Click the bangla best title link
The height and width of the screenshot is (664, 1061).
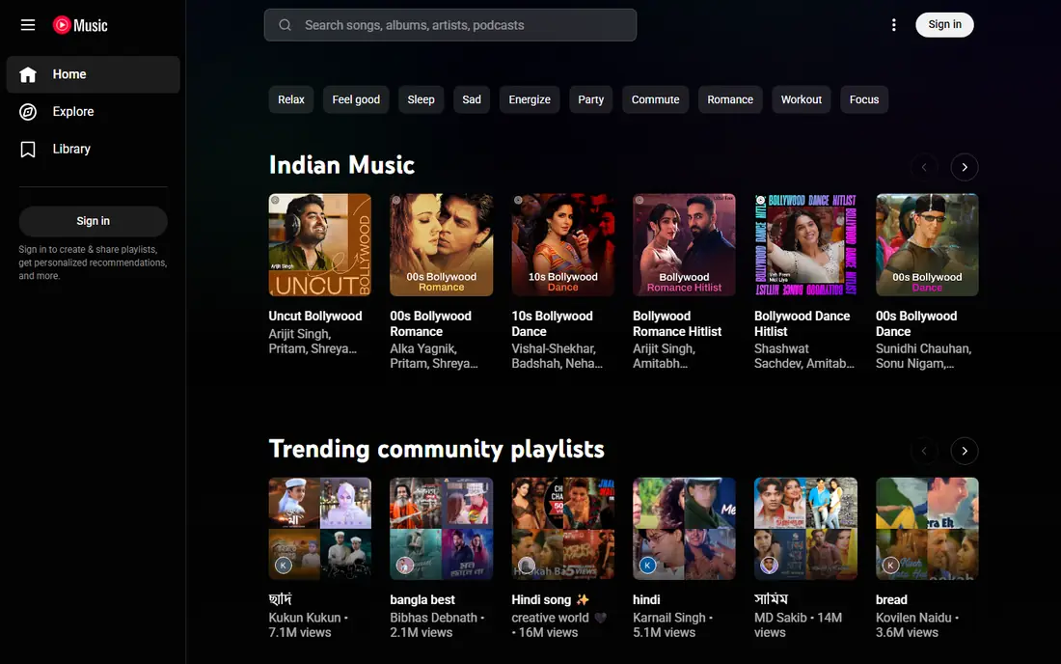click(422, 599)
